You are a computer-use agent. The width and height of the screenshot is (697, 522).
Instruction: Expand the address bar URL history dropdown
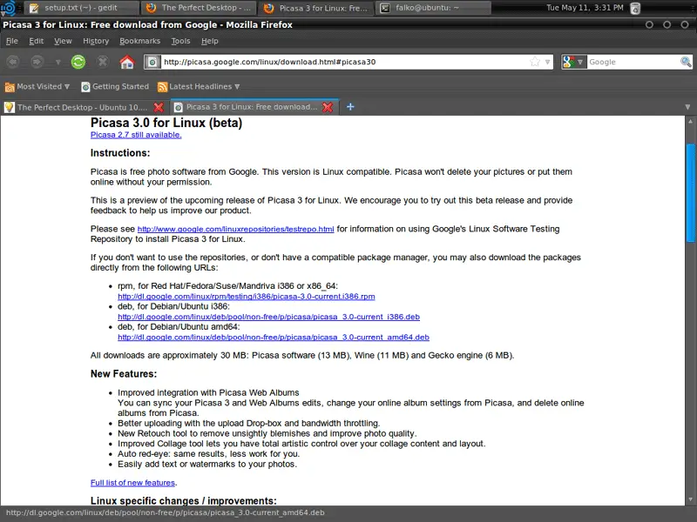548,62
